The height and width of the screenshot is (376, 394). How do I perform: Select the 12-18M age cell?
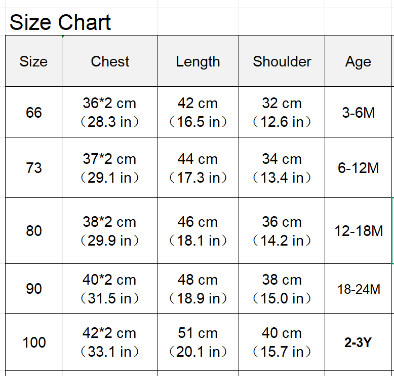[x=359, y=230]
